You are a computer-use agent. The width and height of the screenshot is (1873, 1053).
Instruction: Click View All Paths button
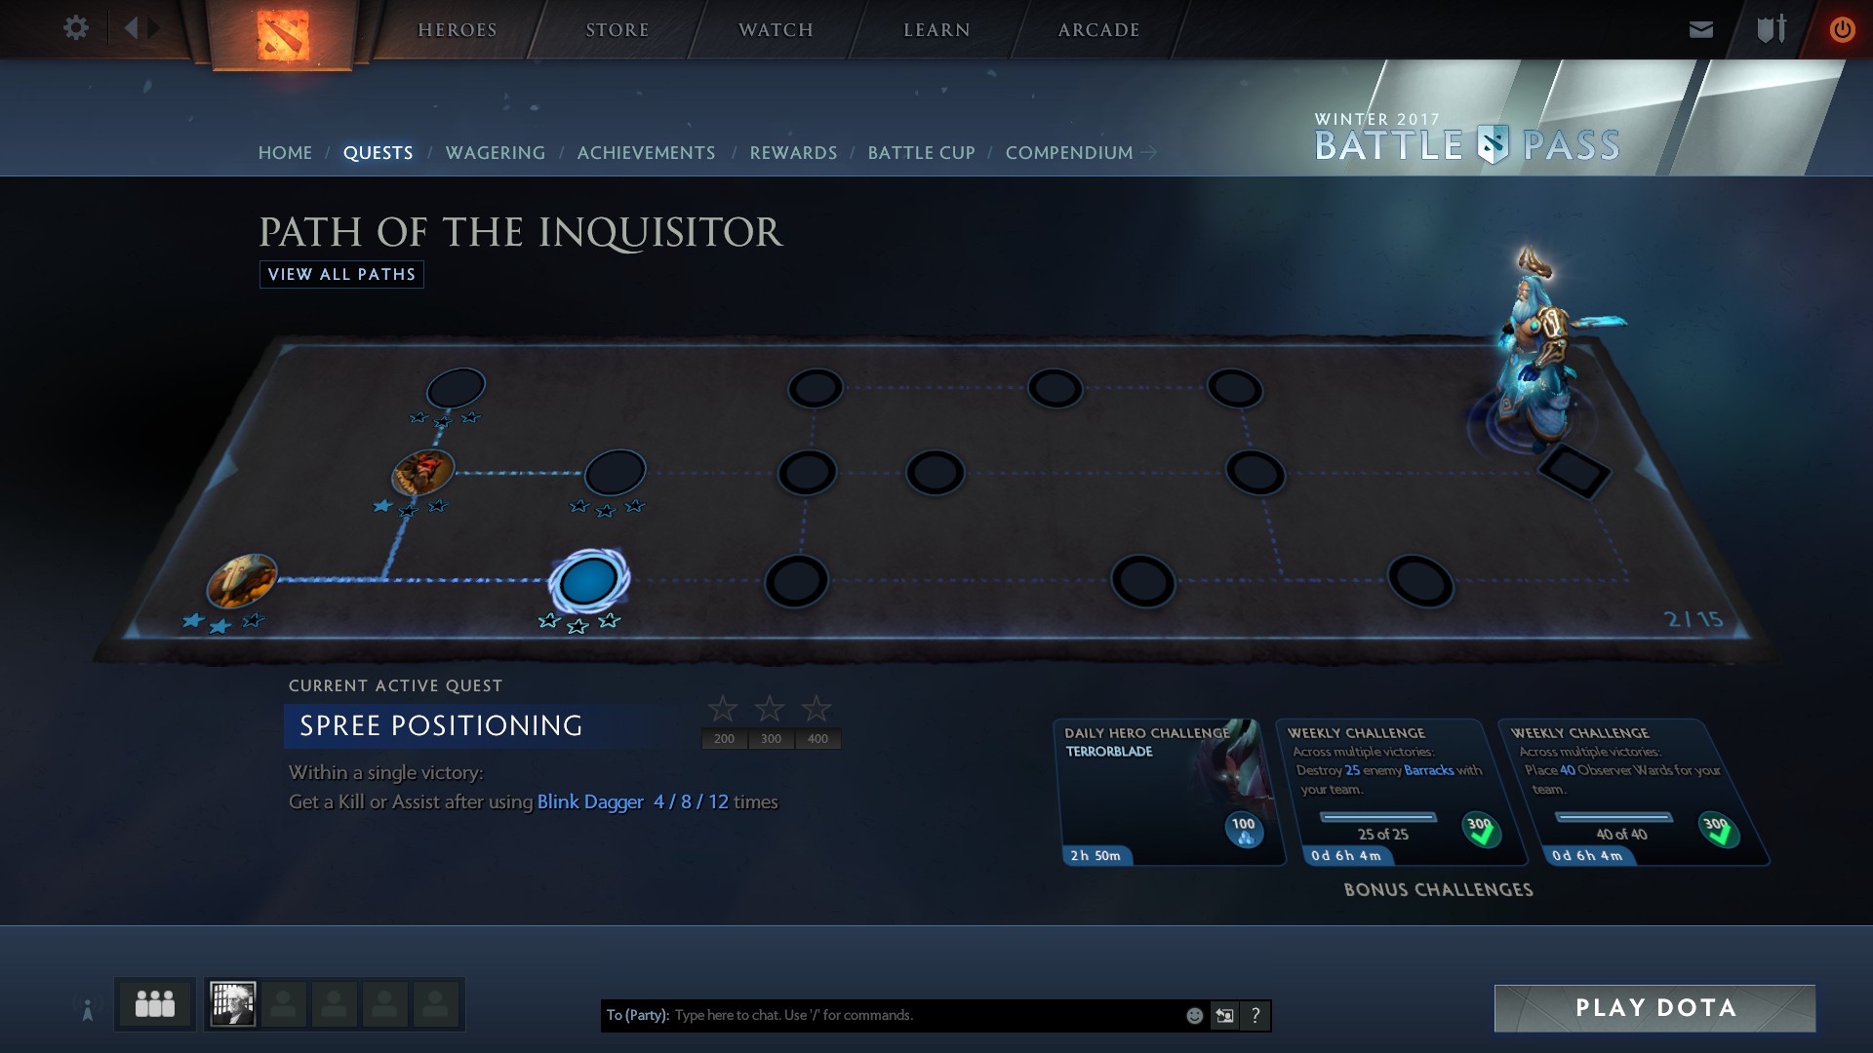pyautogui.click(x=340, y=274)
